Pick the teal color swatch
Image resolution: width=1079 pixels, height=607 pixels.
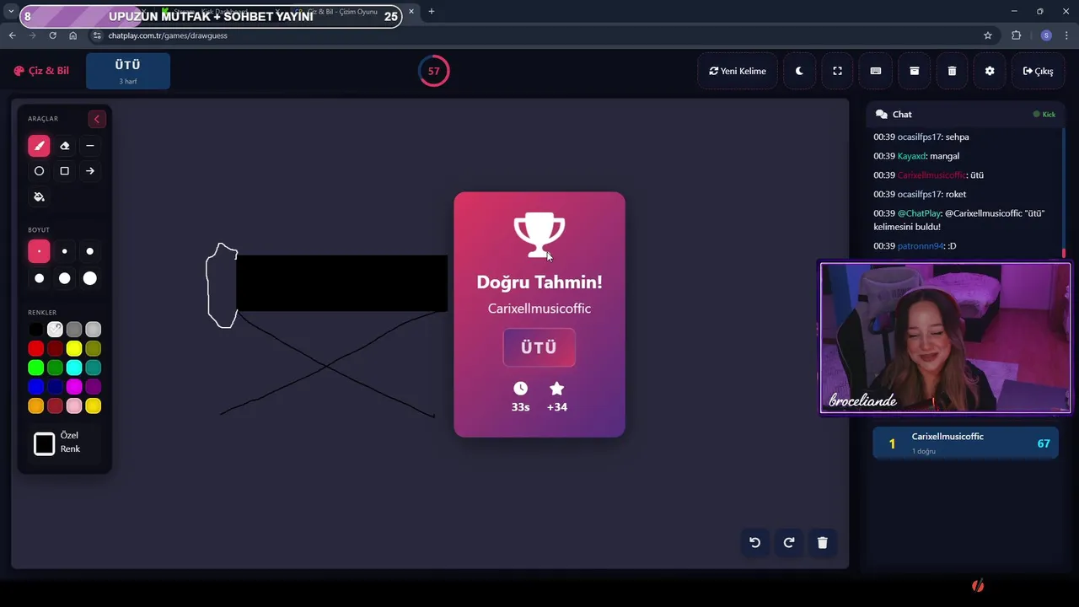(94, 368)
